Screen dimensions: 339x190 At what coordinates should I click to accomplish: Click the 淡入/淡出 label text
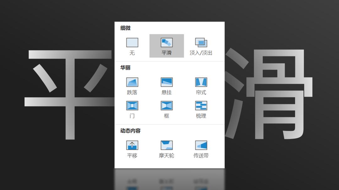click(x=201, y=53)
